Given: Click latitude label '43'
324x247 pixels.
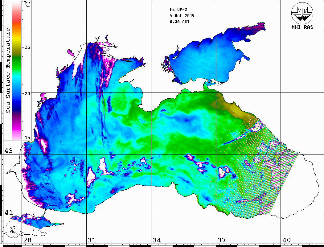Looking at the screenshot, I should pyautogui.click(x=8, y=151).
